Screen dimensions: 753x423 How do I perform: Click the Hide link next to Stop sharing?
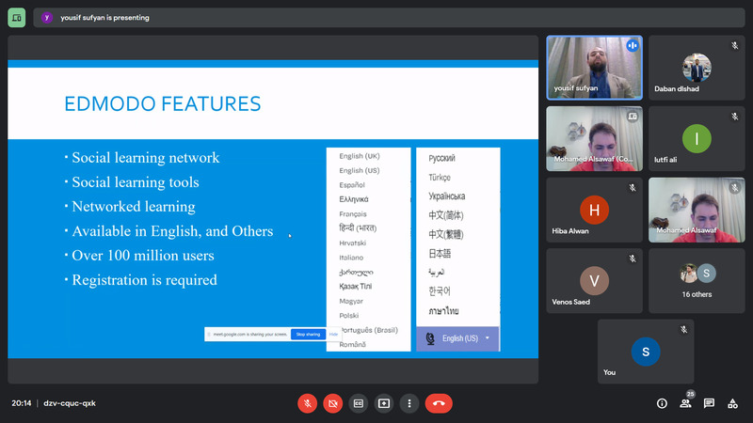[x=333, y=335]
